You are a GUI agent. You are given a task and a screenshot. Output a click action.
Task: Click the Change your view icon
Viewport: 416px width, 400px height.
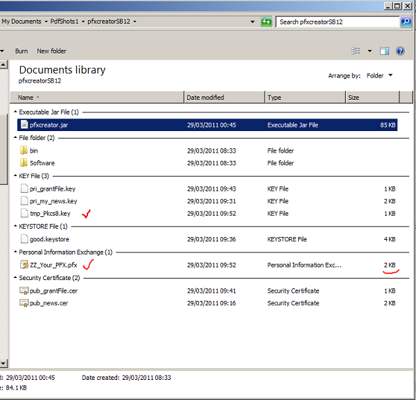[x=356, y=51]
